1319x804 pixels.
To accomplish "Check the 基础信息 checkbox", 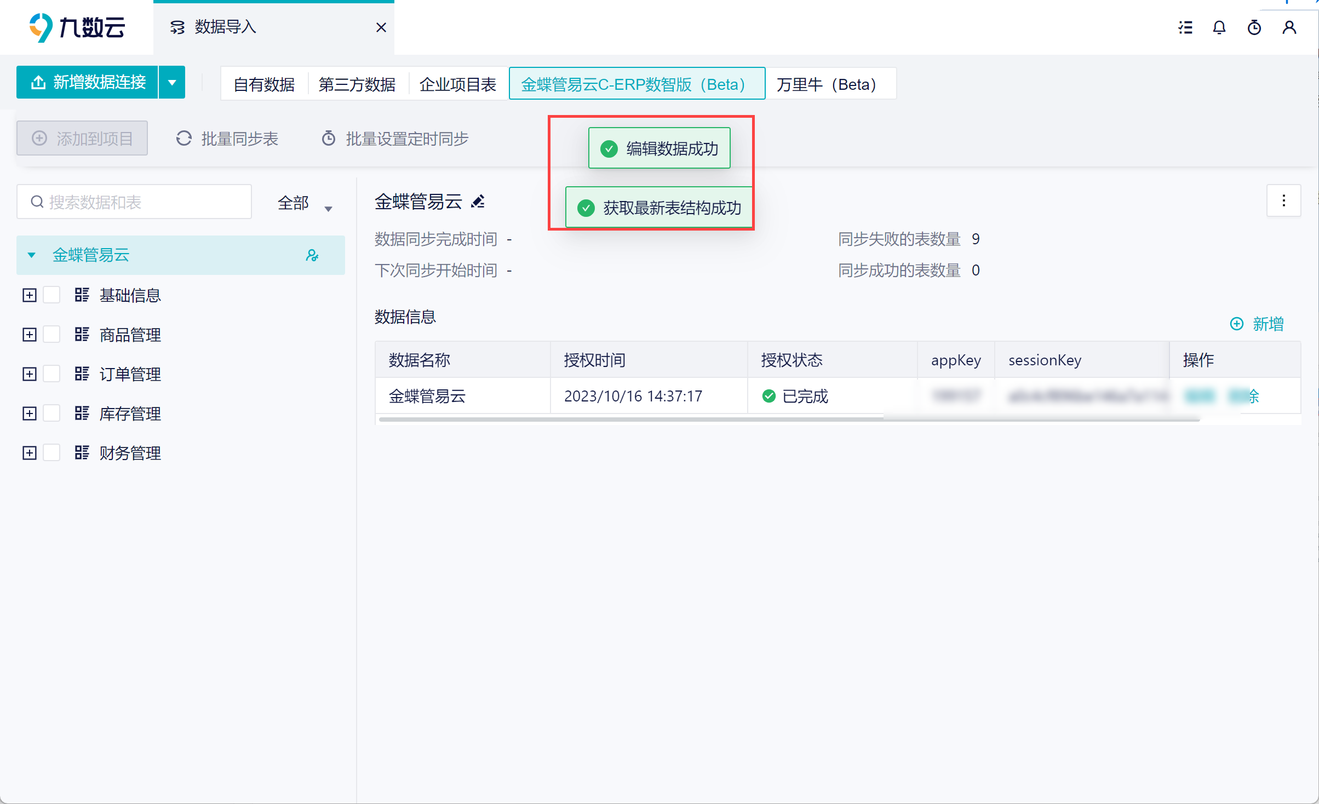I will 51,295.
